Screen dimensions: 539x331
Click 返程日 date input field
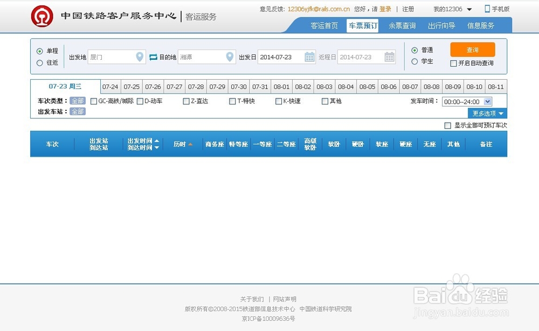pos(367,57)
